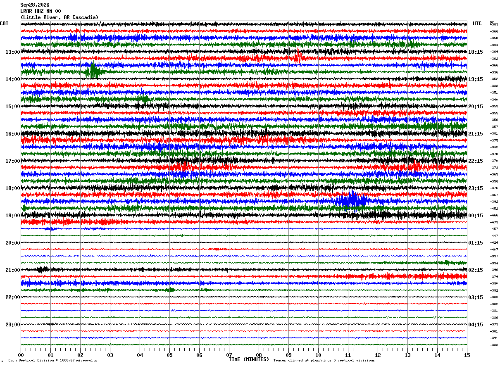The height and width of the screenshot is (366, 500).
Task: Click the big green seismic spike in the 13:00 hour
Action: [x=93, y=70]
